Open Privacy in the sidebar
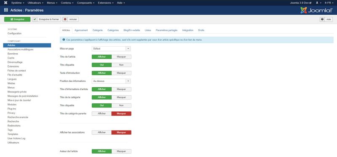 11,113
